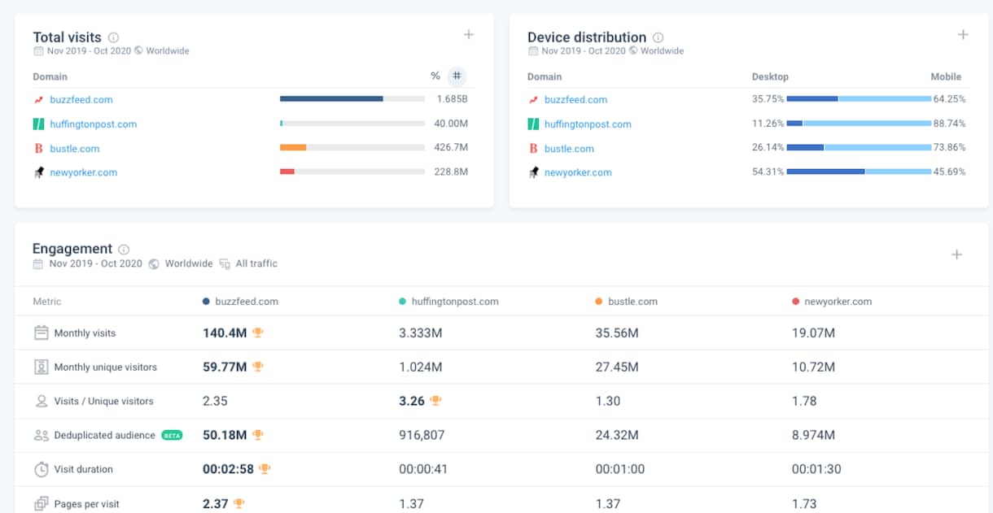Open huffingtonpost.com link in Device distribution
The width and height of the screenshot is (993, 513).
(588, 124)
